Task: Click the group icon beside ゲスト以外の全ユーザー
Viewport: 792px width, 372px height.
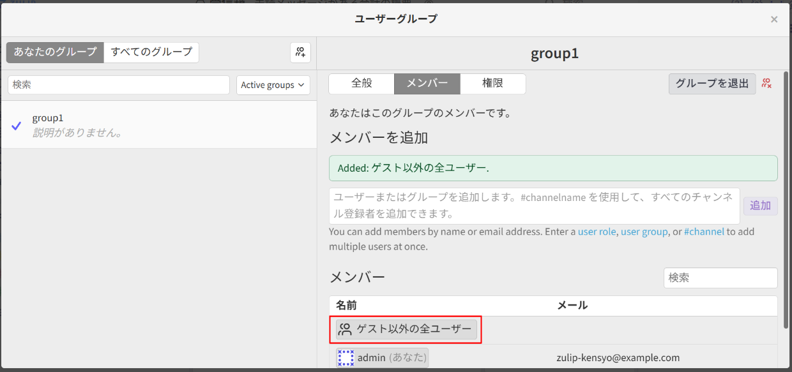Action: pyautogui.click(x=346, y=329)
